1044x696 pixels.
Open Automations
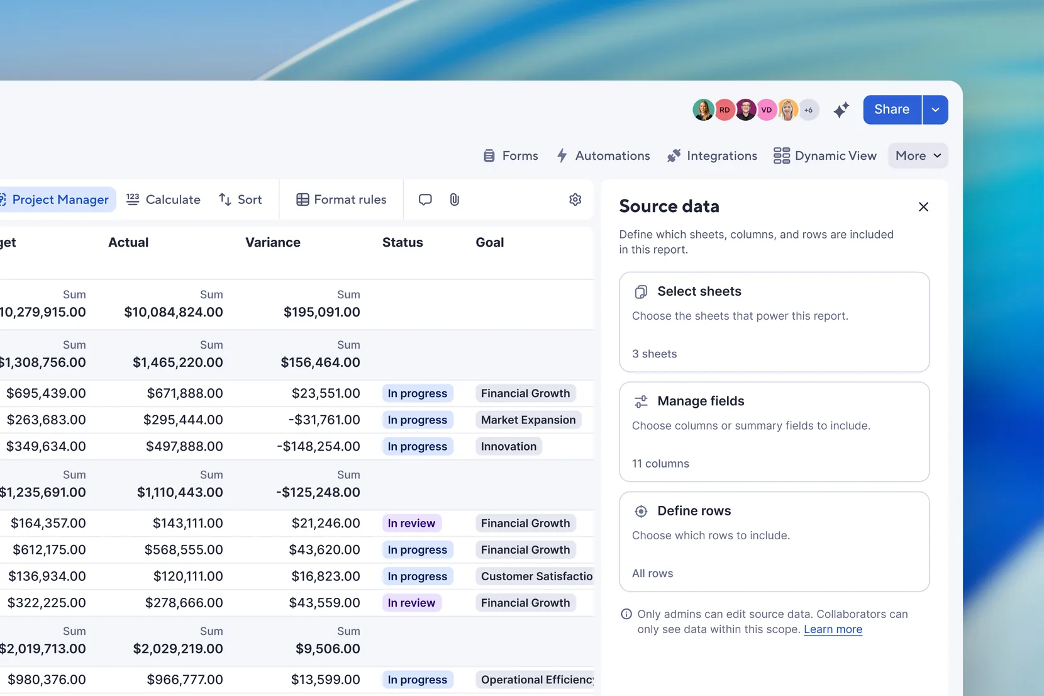[x=603, y=155]
